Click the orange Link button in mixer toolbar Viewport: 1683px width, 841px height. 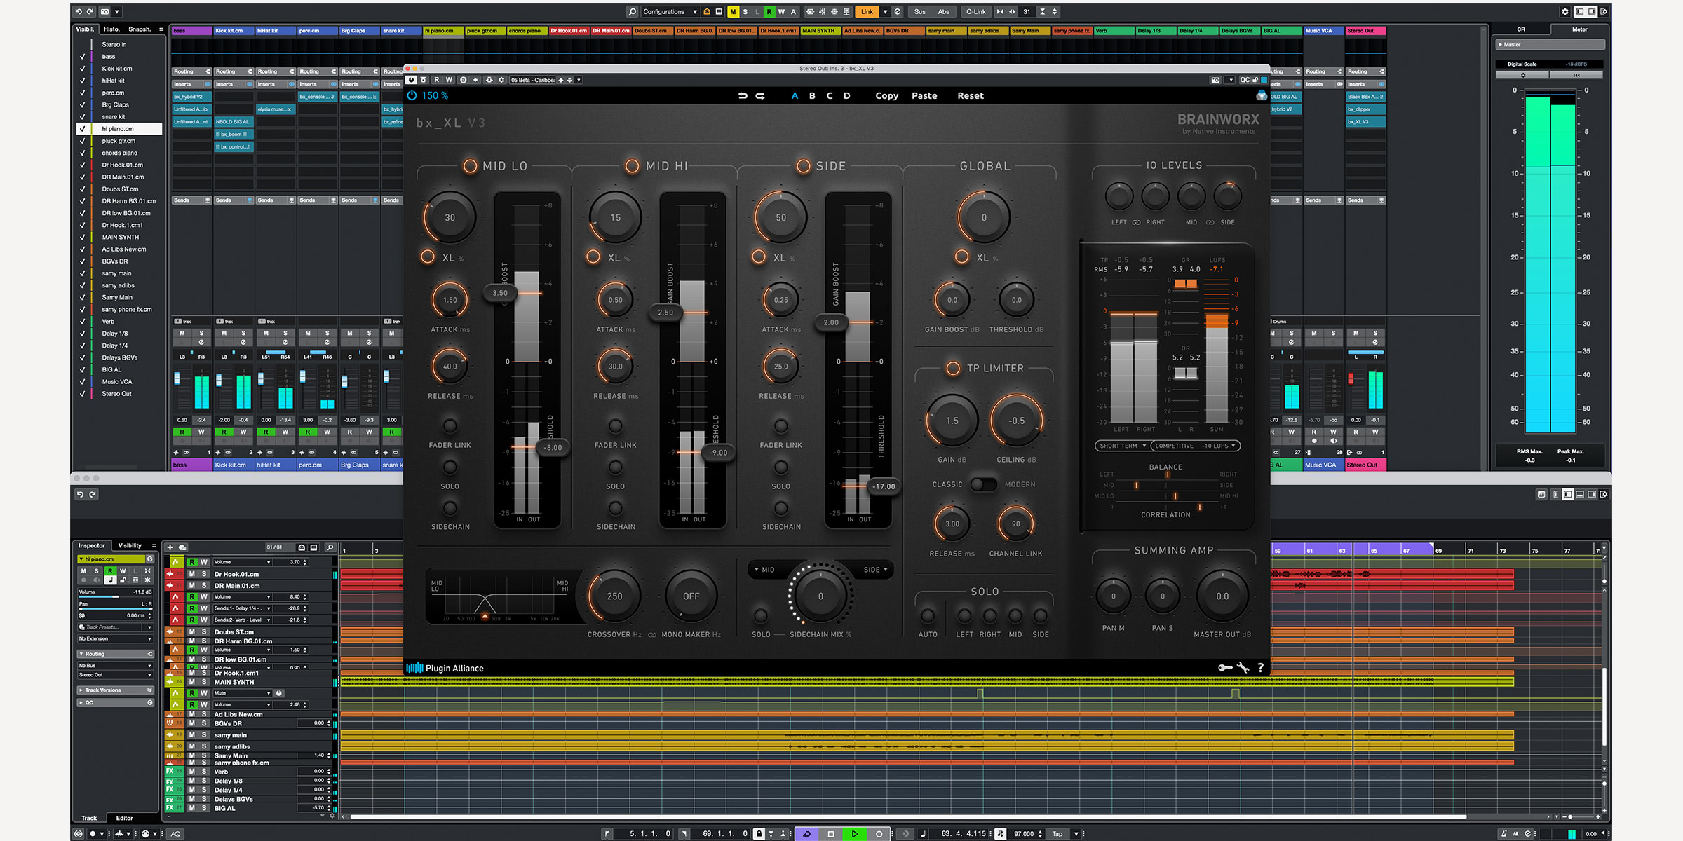click(x=867, y=12)
